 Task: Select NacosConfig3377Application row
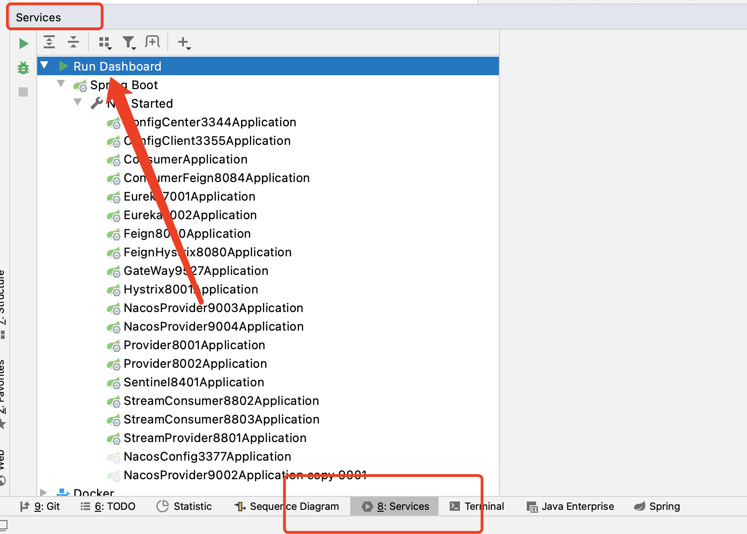[x=268, y=456]
